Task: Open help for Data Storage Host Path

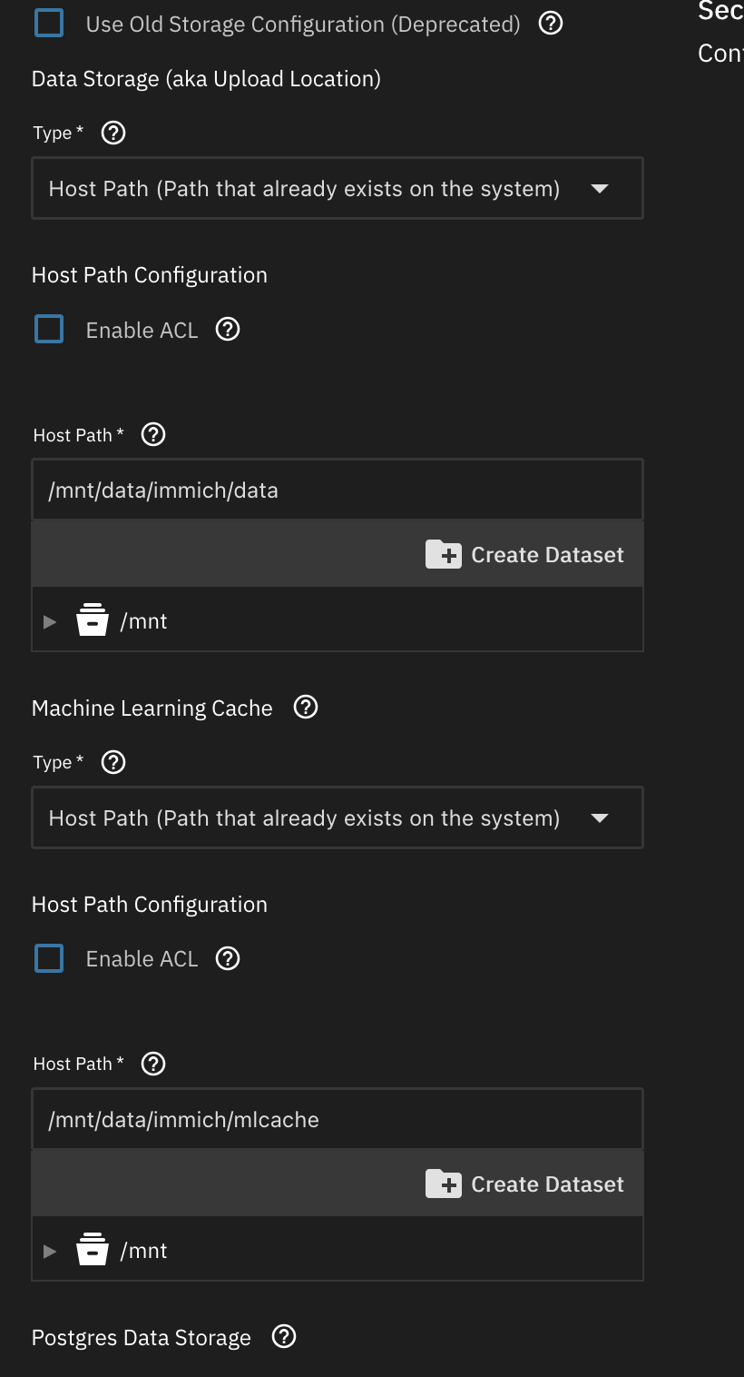Action: (154, 435)
